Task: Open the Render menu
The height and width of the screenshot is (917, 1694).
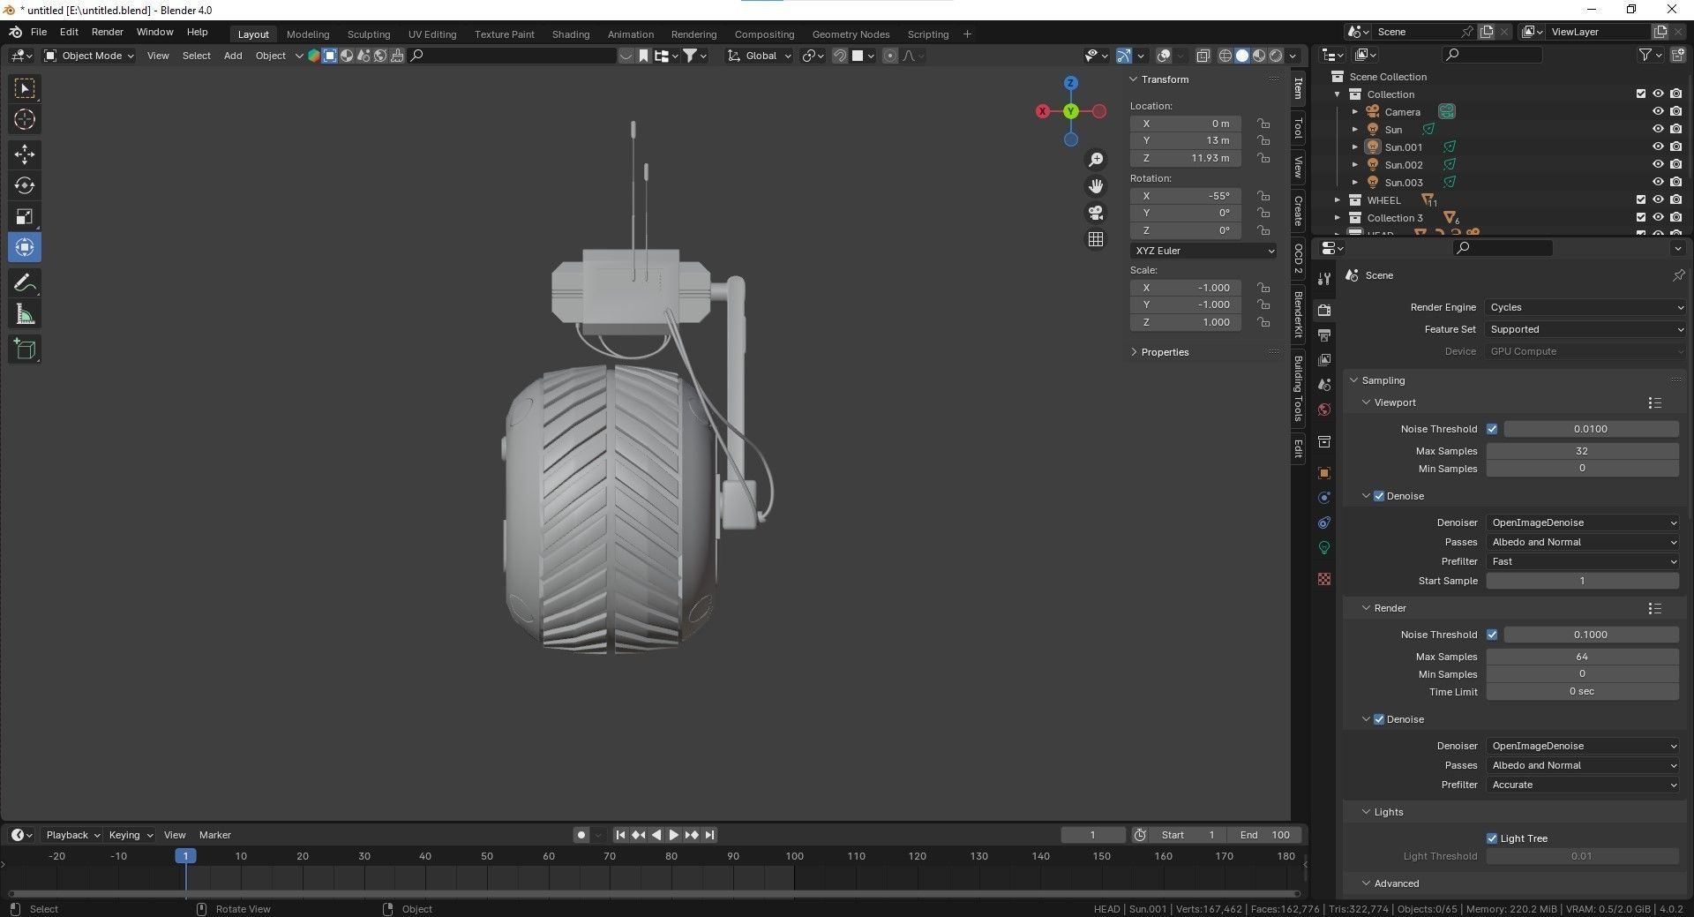Action: [x=108, y=32]
